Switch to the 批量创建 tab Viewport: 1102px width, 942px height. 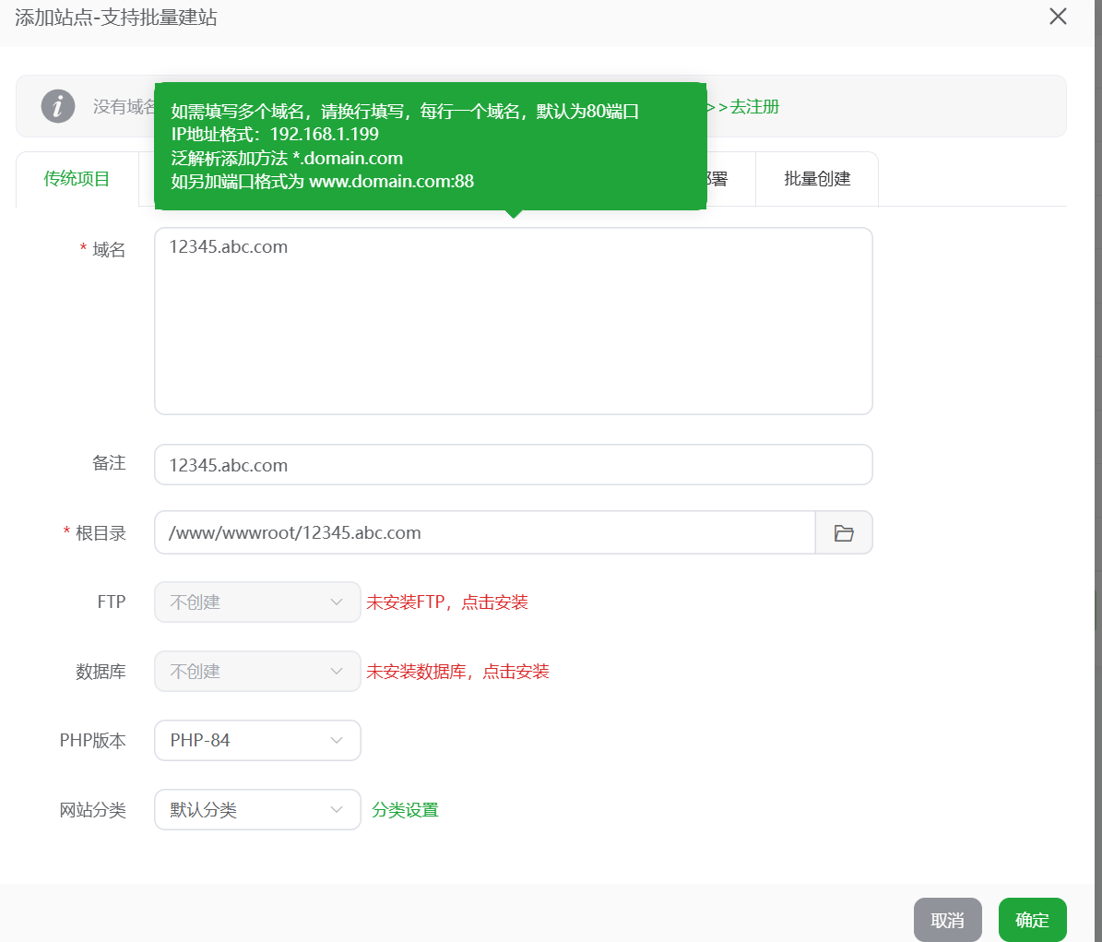click(x=816, y=179)
